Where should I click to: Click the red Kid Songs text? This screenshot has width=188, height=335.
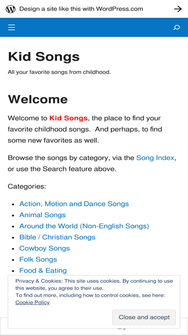tap(68, 118)
